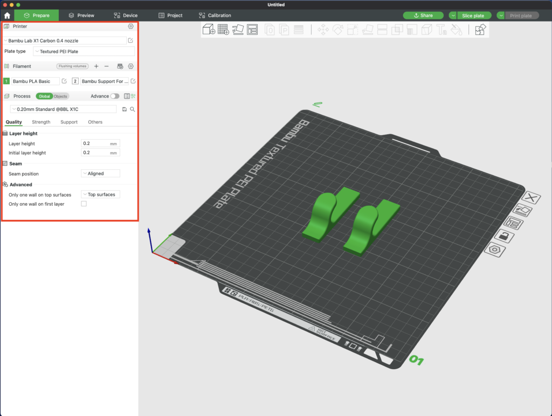Switch to the Project tab
552x416 pixels.
pyautogui.click(x=170, y=16)
